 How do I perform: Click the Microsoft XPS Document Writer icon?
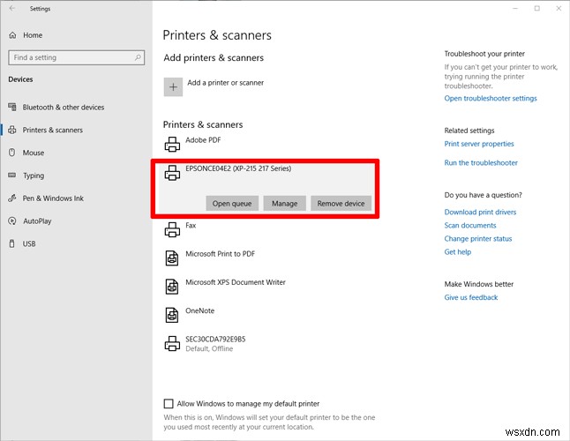click(172, 287)
